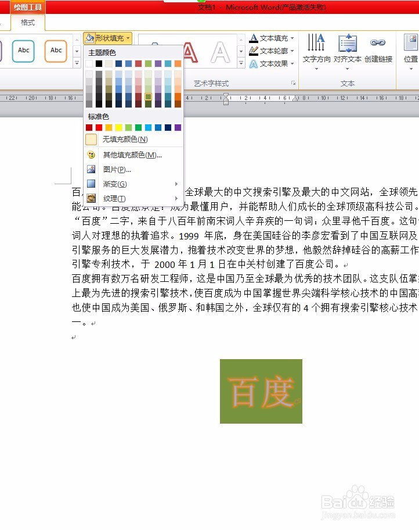Select the teal-outlined Abc shape style
The image size is (419, 530).
click(23, 51)
